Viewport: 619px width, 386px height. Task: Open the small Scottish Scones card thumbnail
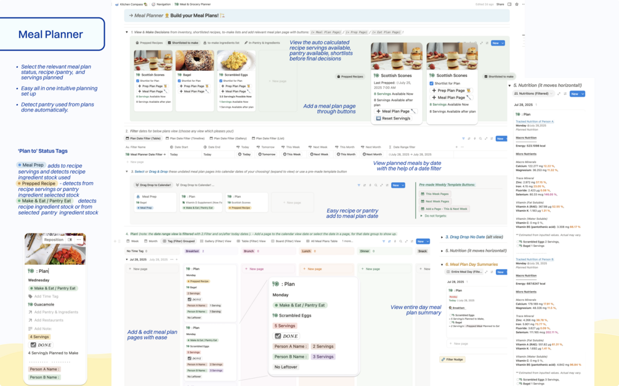point(153,60)
